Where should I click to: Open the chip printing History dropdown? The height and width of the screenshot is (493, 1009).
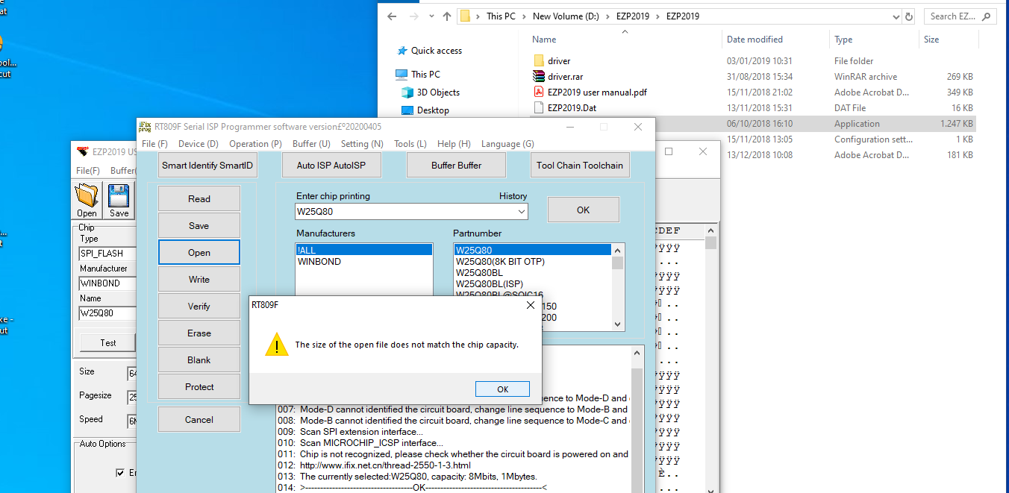[521, 212]
